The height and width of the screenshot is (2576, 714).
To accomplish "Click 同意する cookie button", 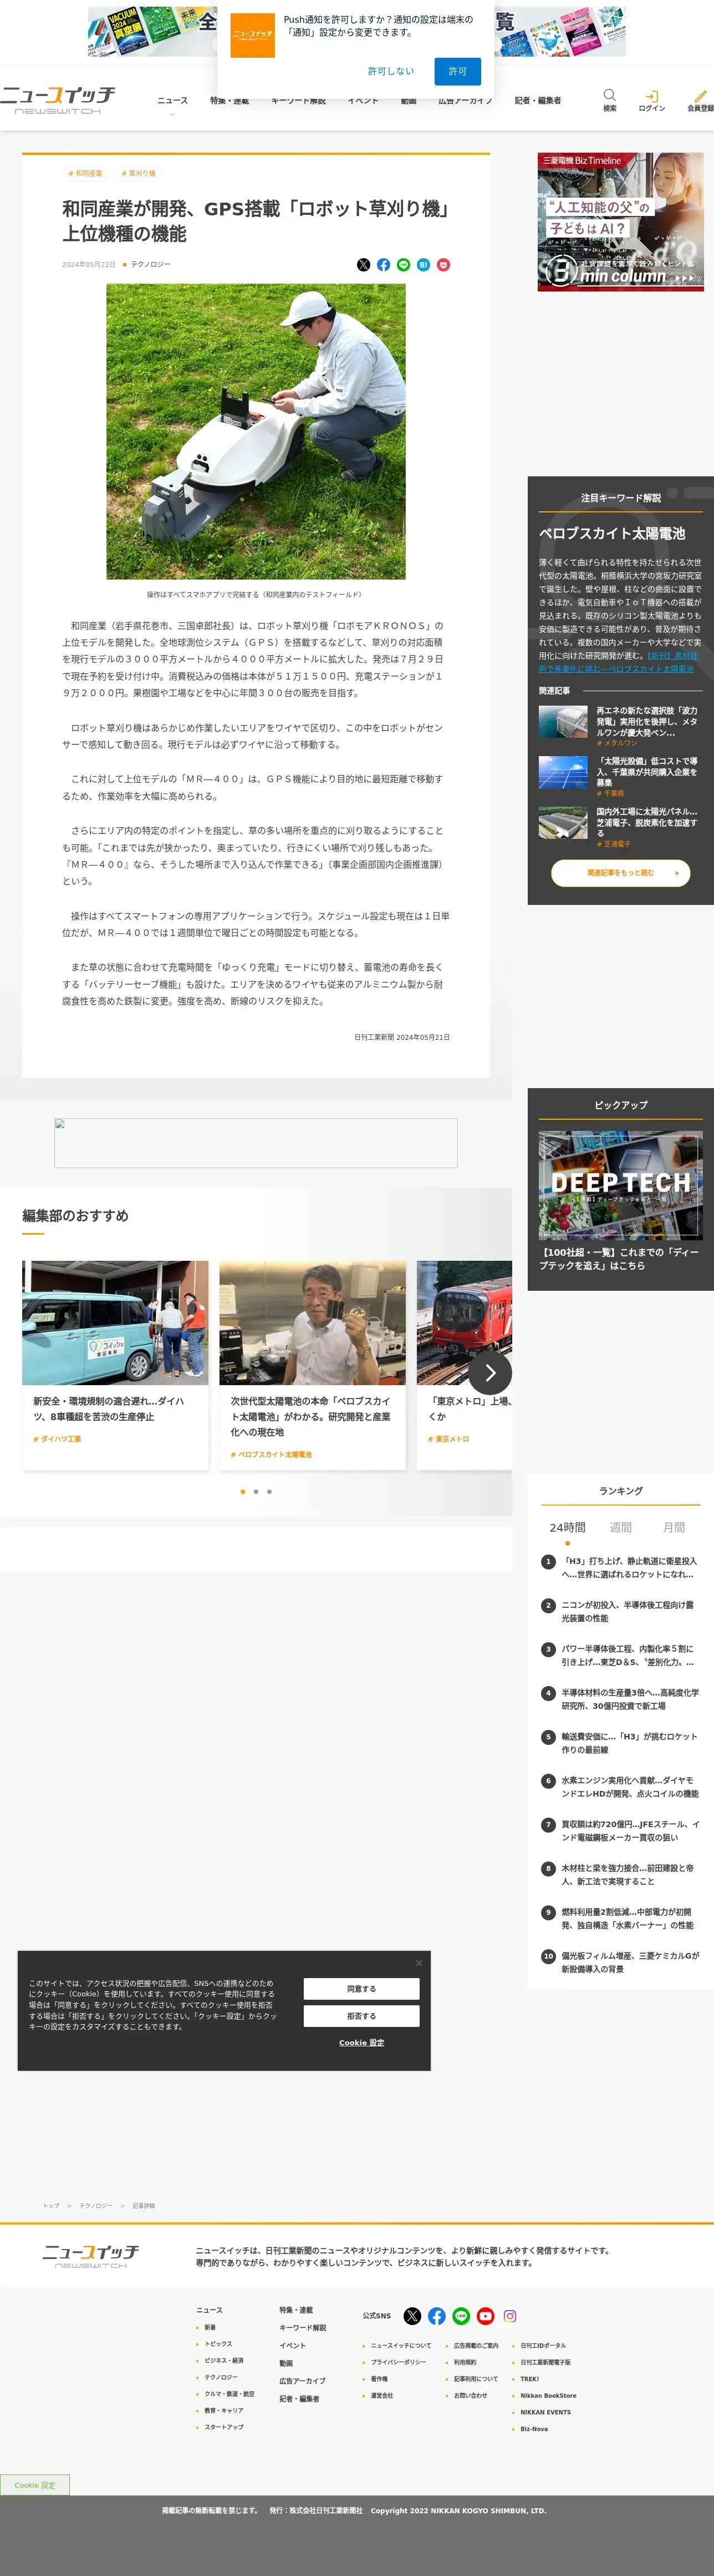I will click(361, 1989).
